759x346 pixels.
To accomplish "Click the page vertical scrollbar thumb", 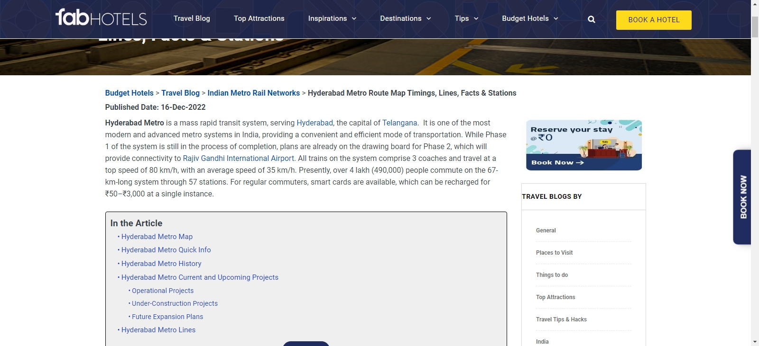I will pos(755,27).
